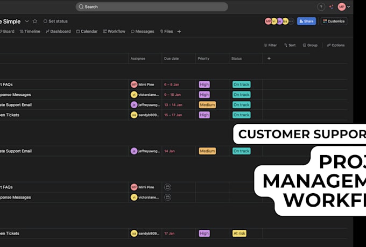
Task: Set due date via calendar icon for Mimi Pine row
Action: pyautogui.click(x=167, y=187)
